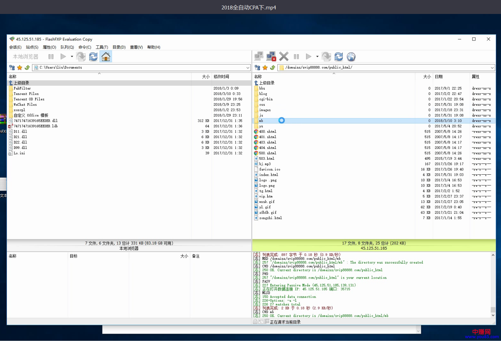Select the Tencent Files folder in local list
501x341 pixels.
26,94
